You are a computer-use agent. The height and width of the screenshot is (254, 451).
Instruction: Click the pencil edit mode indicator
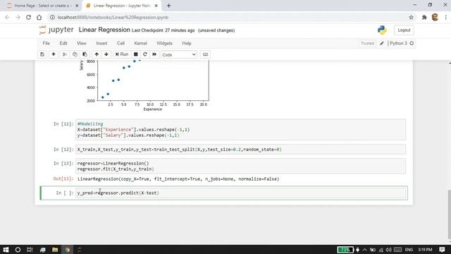coord(382,44)
